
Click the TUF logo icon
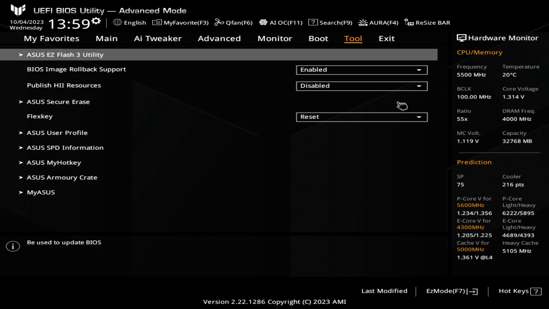(18, 10)
